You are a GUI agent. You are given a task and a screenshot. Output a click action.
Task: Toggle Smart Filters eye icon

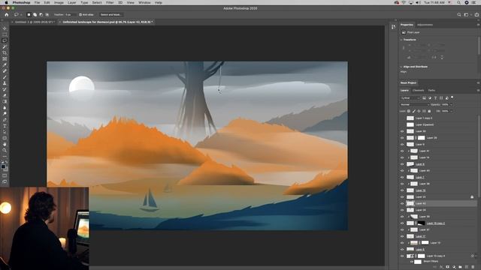coord(412,262)
